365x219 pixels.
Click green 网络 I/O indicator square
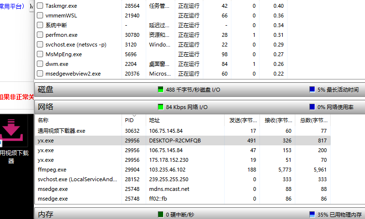tap(161, 107)
